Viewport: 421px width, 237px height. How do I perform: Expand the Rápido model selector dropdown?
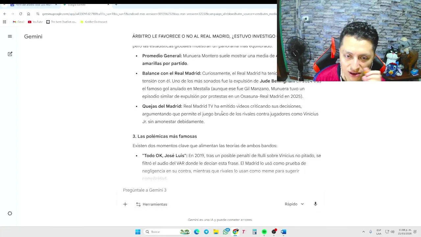pyautogui.click(x=294, y=204)
